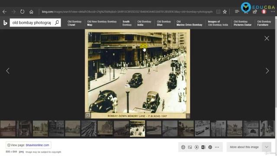277x156 pixels.
Task: Click More about this image
Action: coord(244,147)
